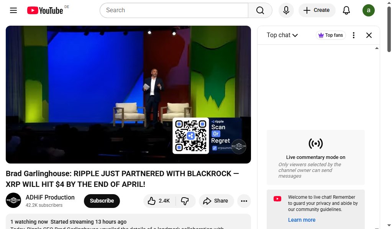The width and height of the screenshot is (392, 229).
Task: Go to YouTube home via logo
Action: tap(45, 10)
